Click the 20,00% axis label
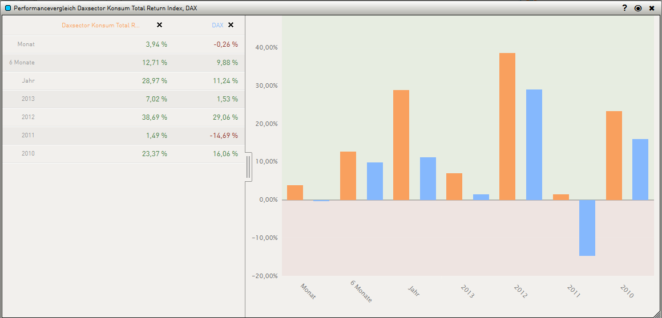This screenshot has width=662, height=318. 267,124
